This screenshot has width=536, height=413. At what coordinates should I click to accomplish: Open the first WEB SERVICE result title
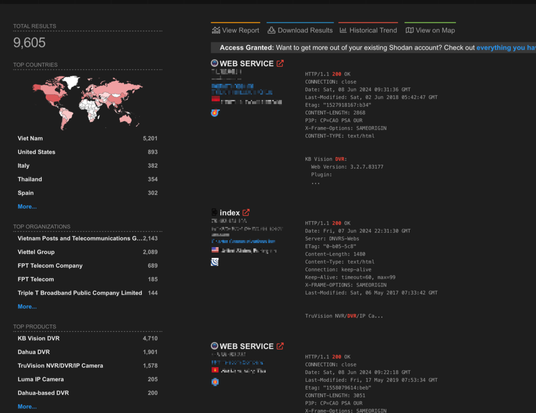(x=246, y=64)
